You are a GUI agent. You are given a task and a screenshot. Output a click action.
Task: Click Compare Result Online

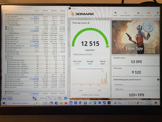point(90,95)
